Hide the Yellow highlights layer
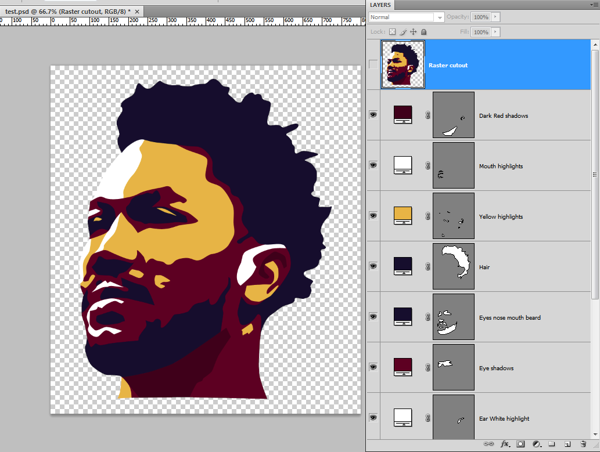 [x=373, y=216]
